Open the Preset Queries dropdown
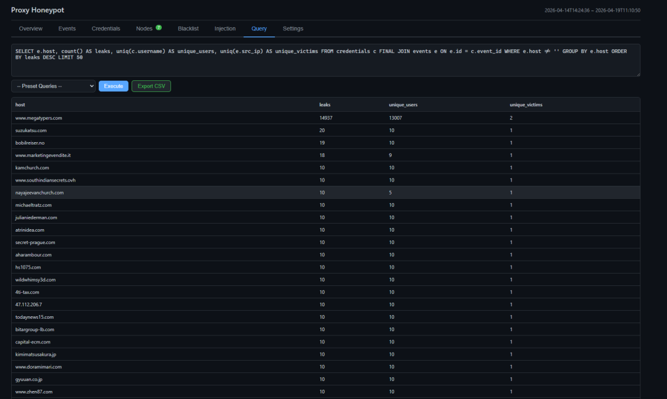This screenshot has height=399, width=667. [53, 86]
